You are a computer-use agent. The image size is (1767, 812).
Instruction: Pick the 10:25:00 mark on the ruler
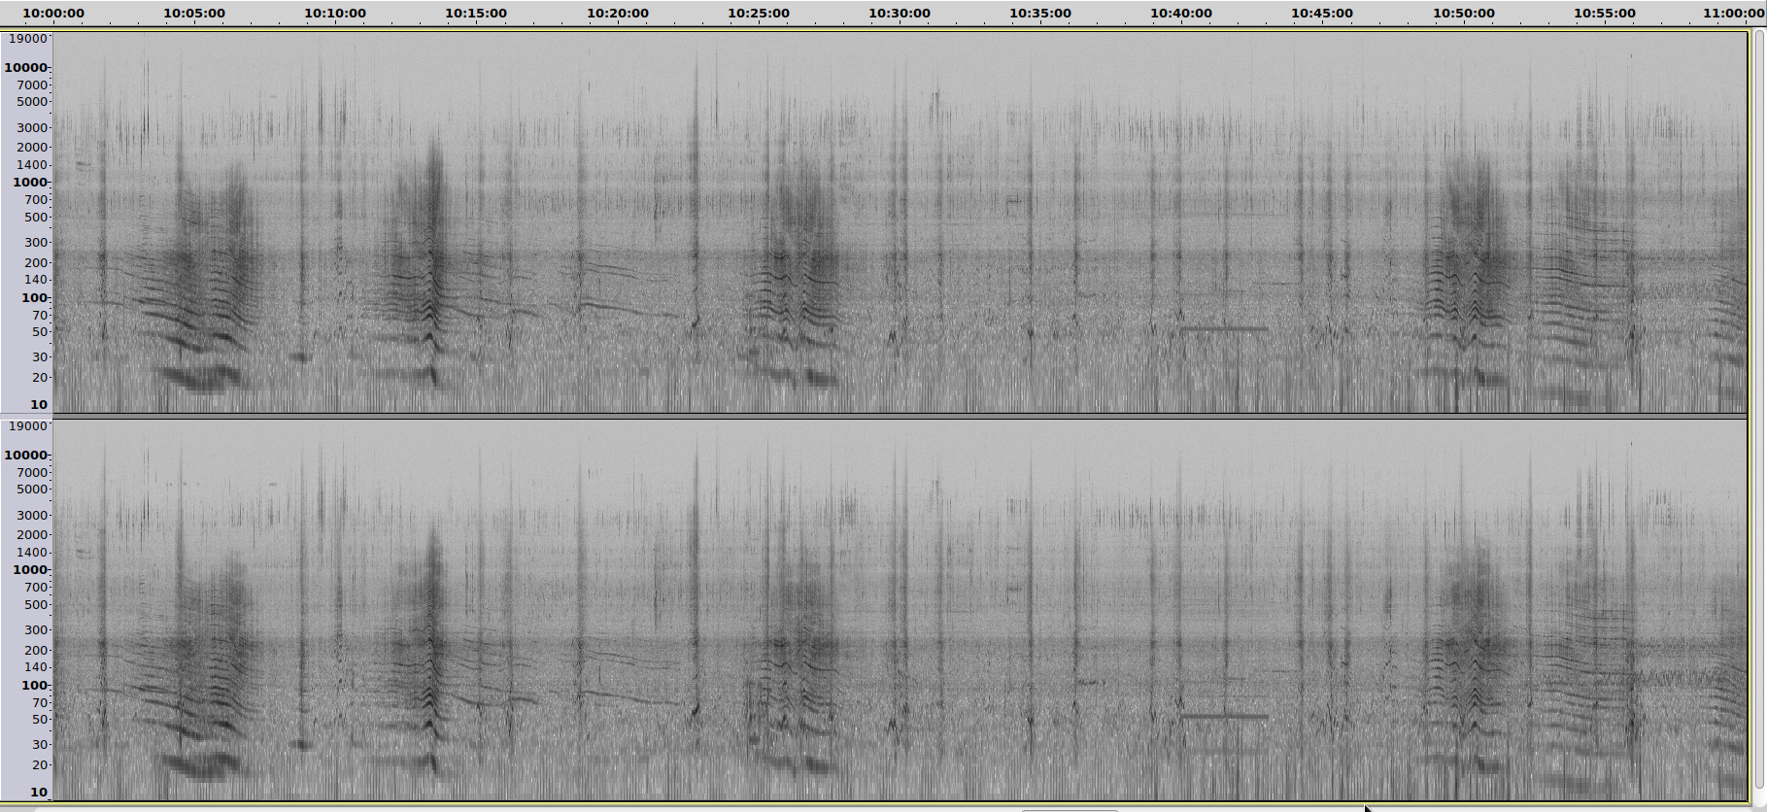[x=759, y=14]
